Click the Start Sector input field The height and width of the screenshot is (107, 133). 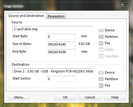pos(61,79)
